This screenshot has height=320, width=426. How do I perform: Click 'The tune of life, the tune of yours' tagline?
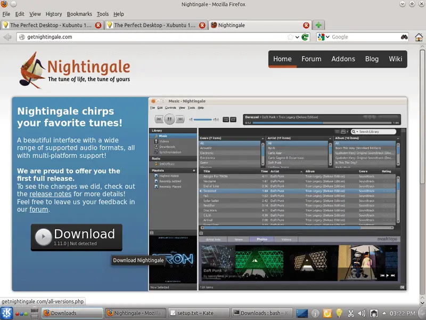tap(89, 79)
